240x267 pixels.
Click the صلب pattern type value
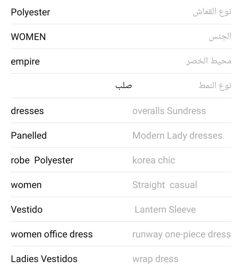(123, 86)
